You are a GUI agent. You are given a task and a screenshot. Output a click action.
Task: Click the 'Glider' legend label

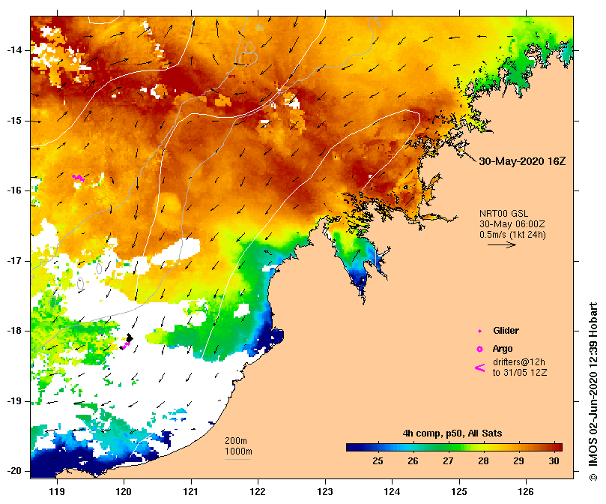[506, 331]
